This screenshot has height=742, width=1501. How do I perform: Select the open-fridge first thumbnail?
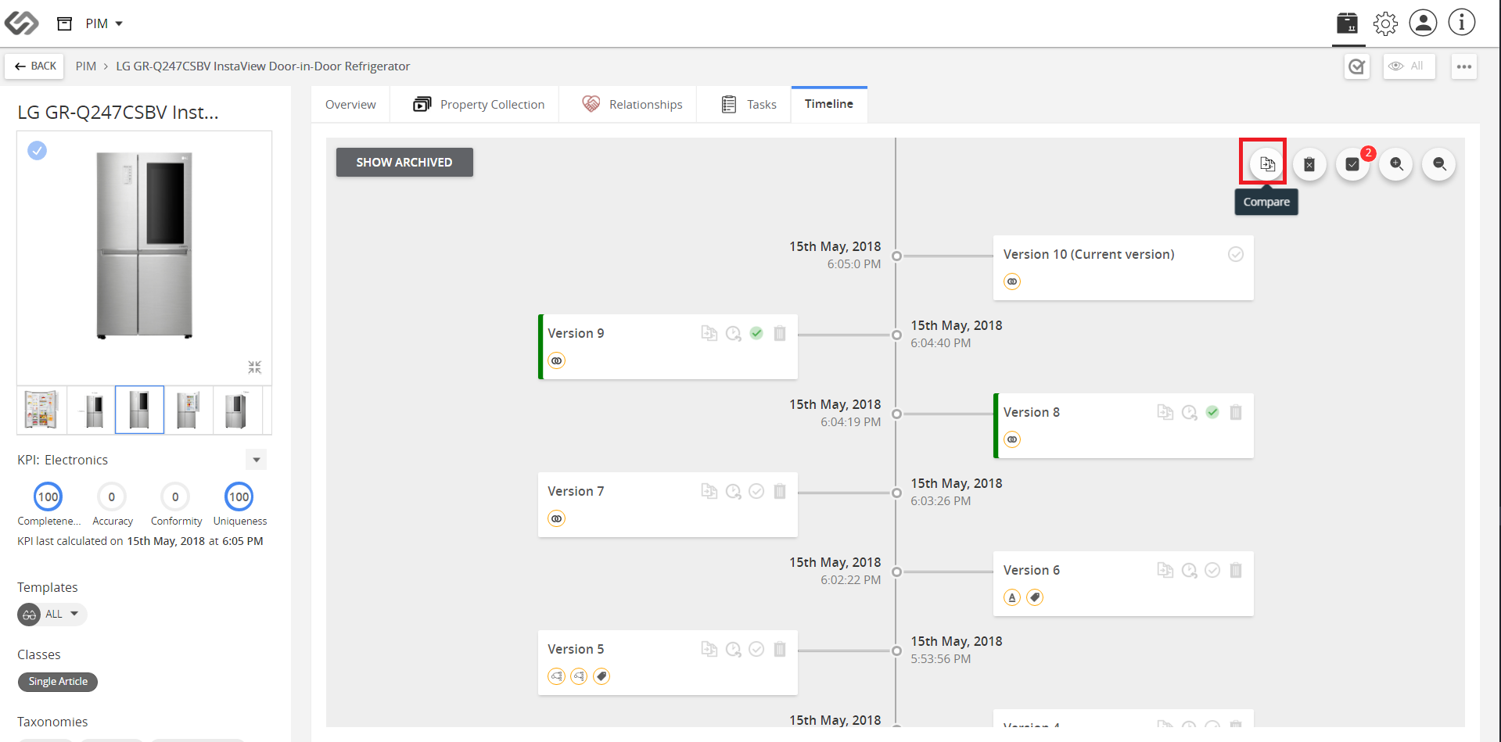tap(41, 410)
